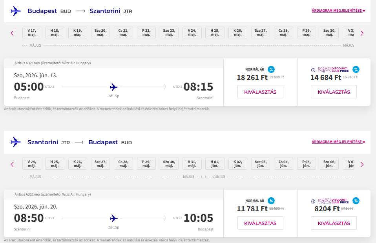The image size is (376, 243).
Task: Click the airplane icon beside Szantorini–Budapest heading
Action: click(16, 142)
